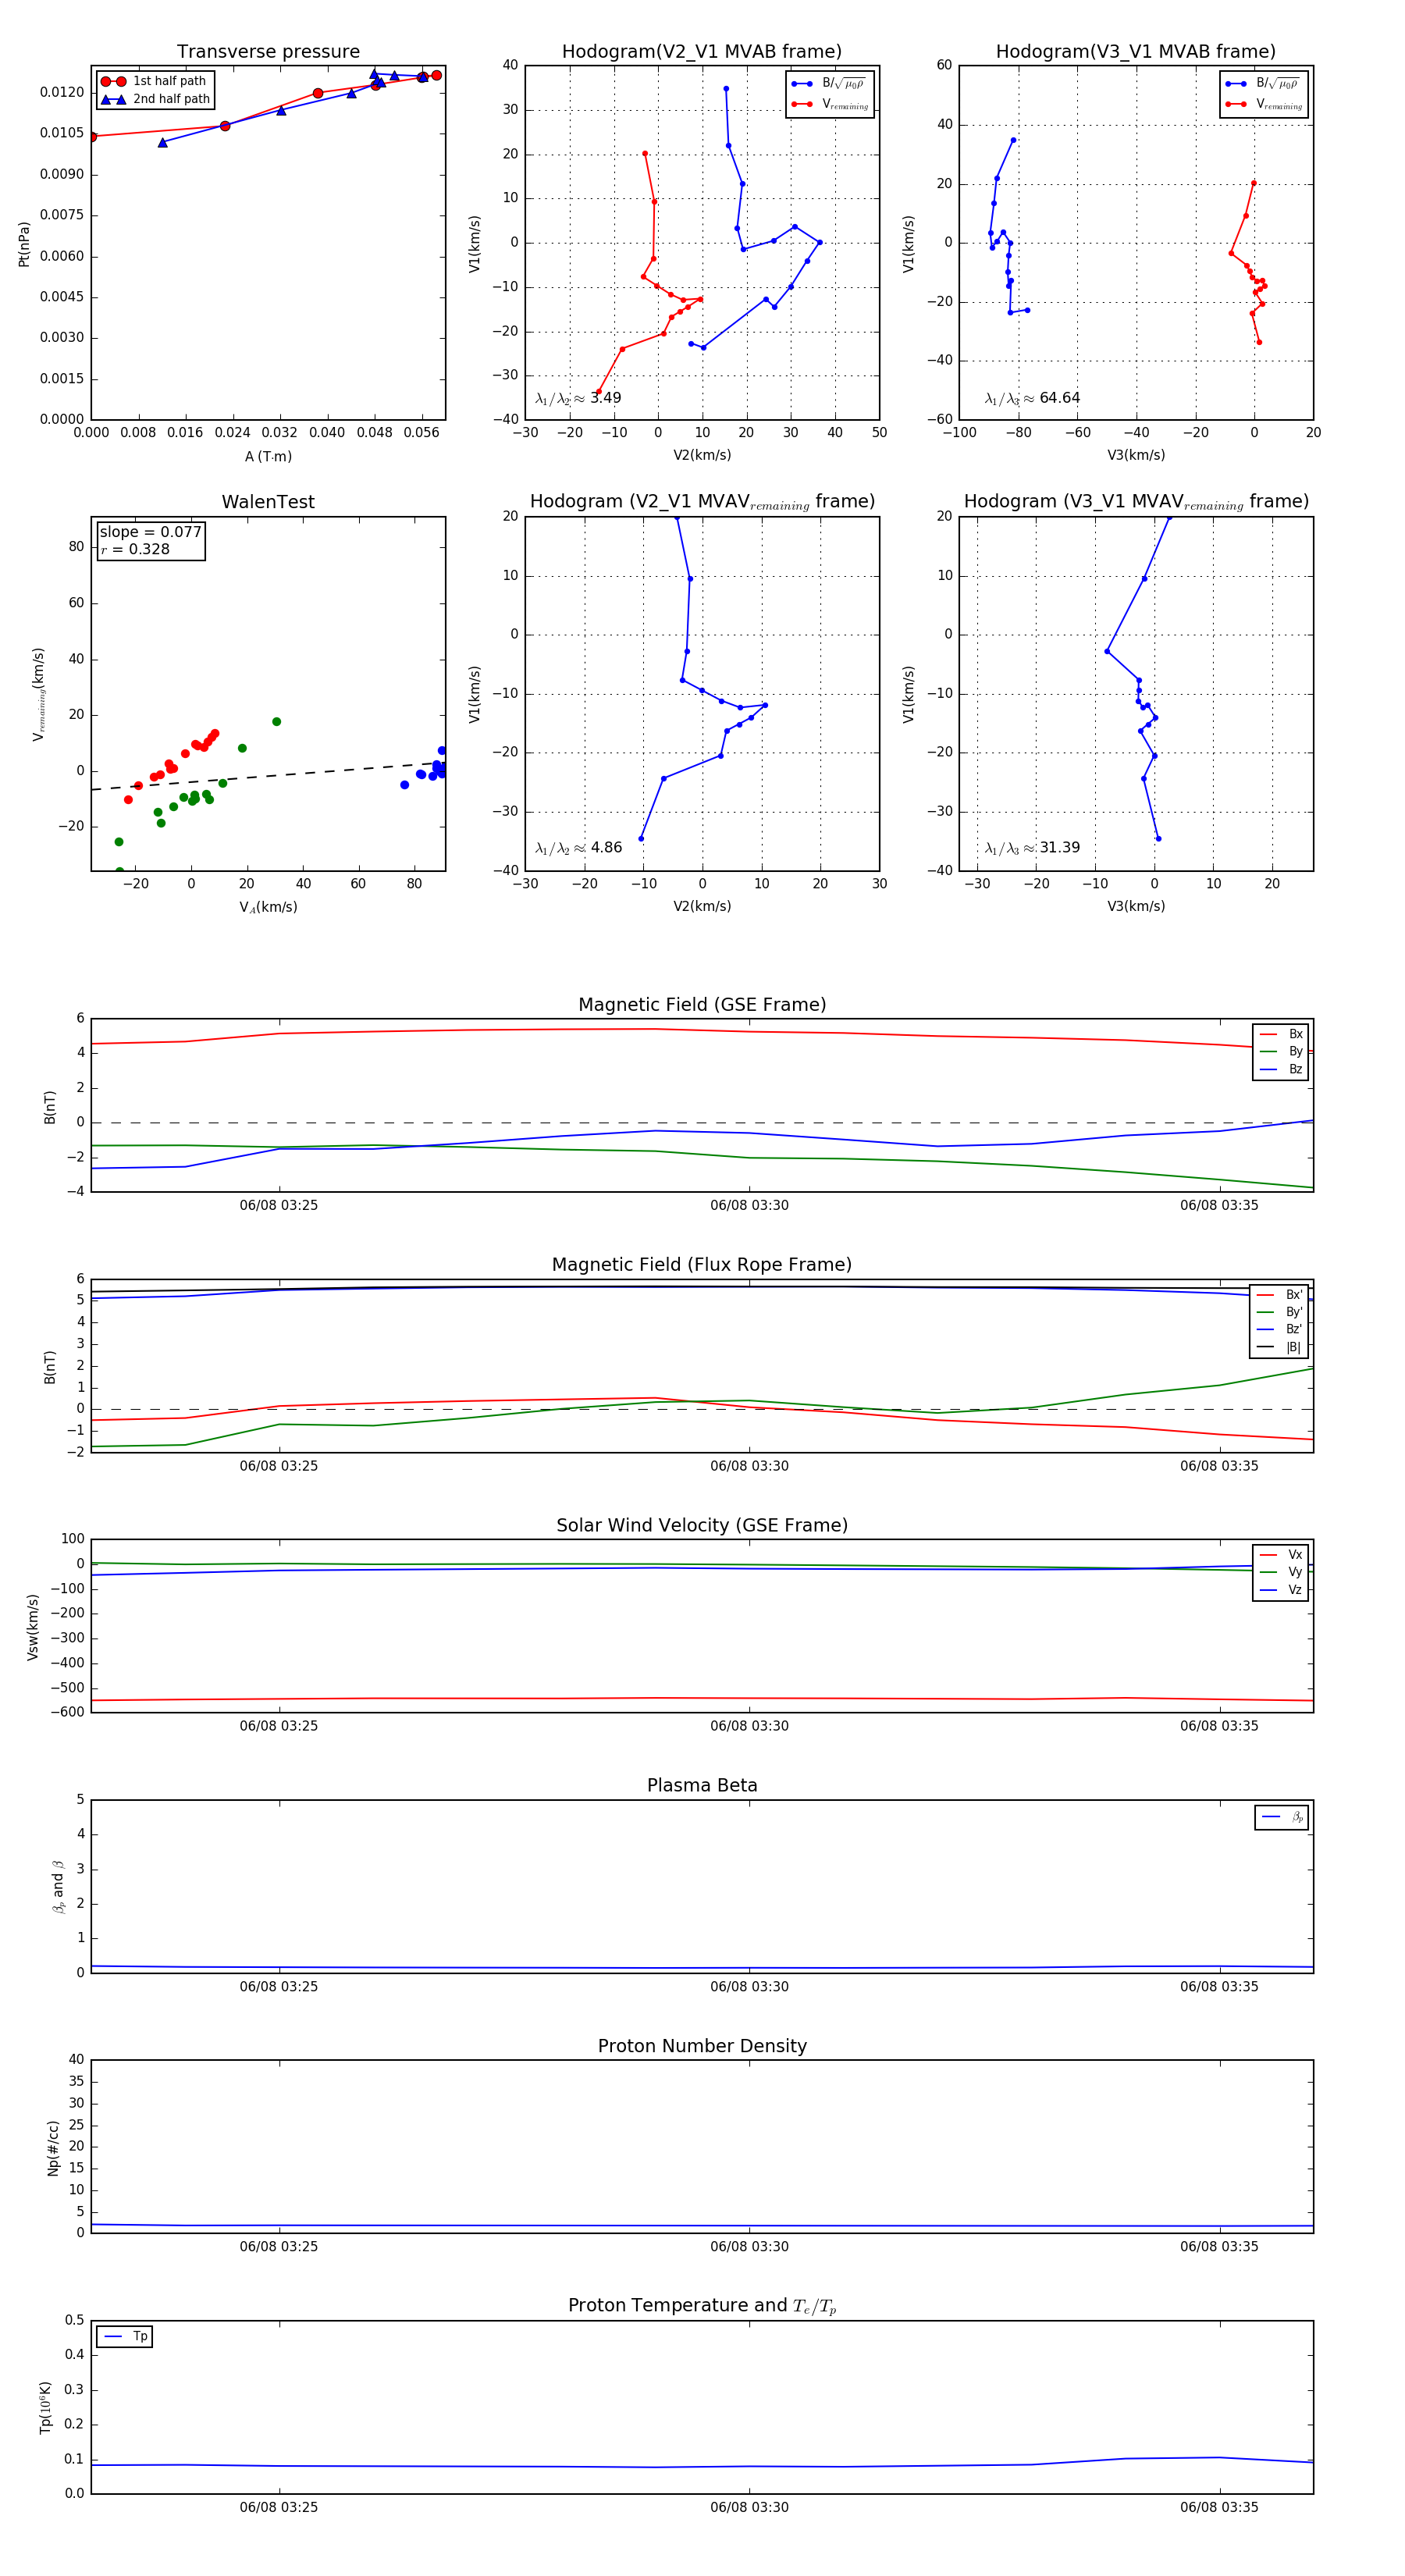
Task: Select V_remaining legend entry in V3_V1 MVAB hodogram
Action: [x=1264, y=104]
